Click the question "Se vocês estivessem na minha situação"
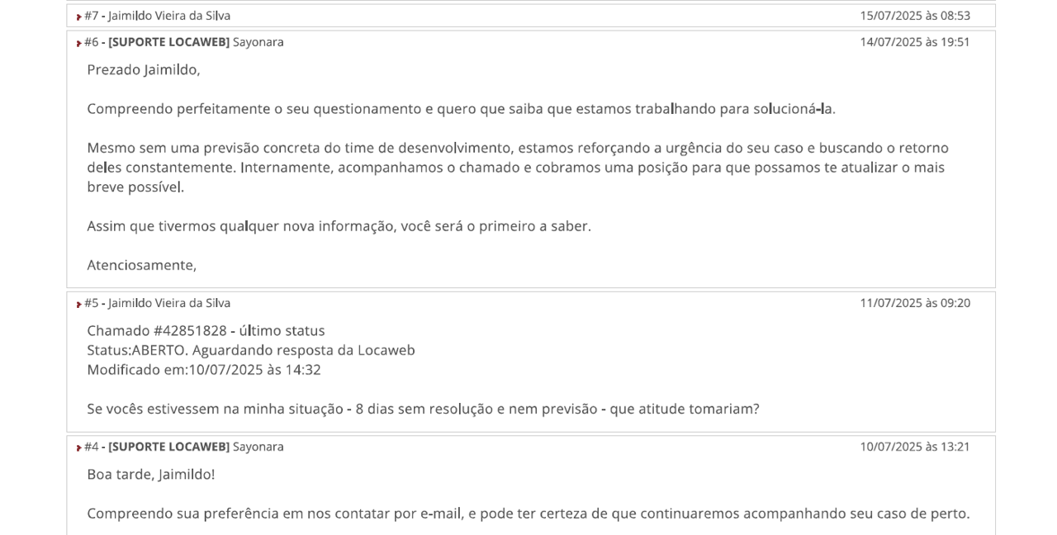The image size is (1057, 535). point(423,410)
